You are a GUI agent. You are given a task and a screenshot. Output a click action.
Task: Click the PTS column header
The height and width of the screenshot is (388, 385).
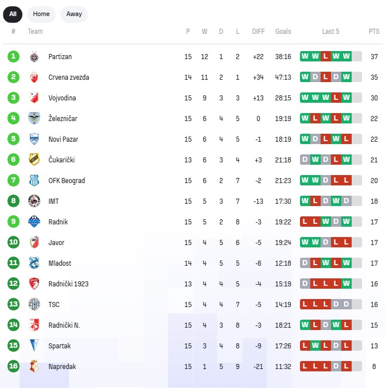(374, 32)
